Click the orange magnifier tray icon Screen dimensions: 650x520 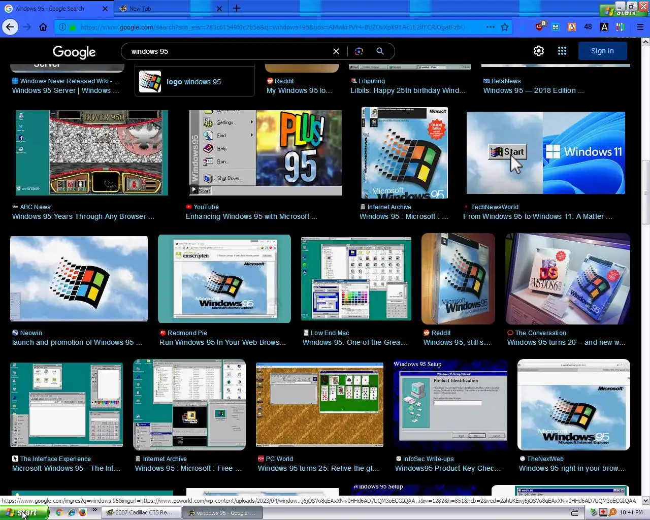612,513
